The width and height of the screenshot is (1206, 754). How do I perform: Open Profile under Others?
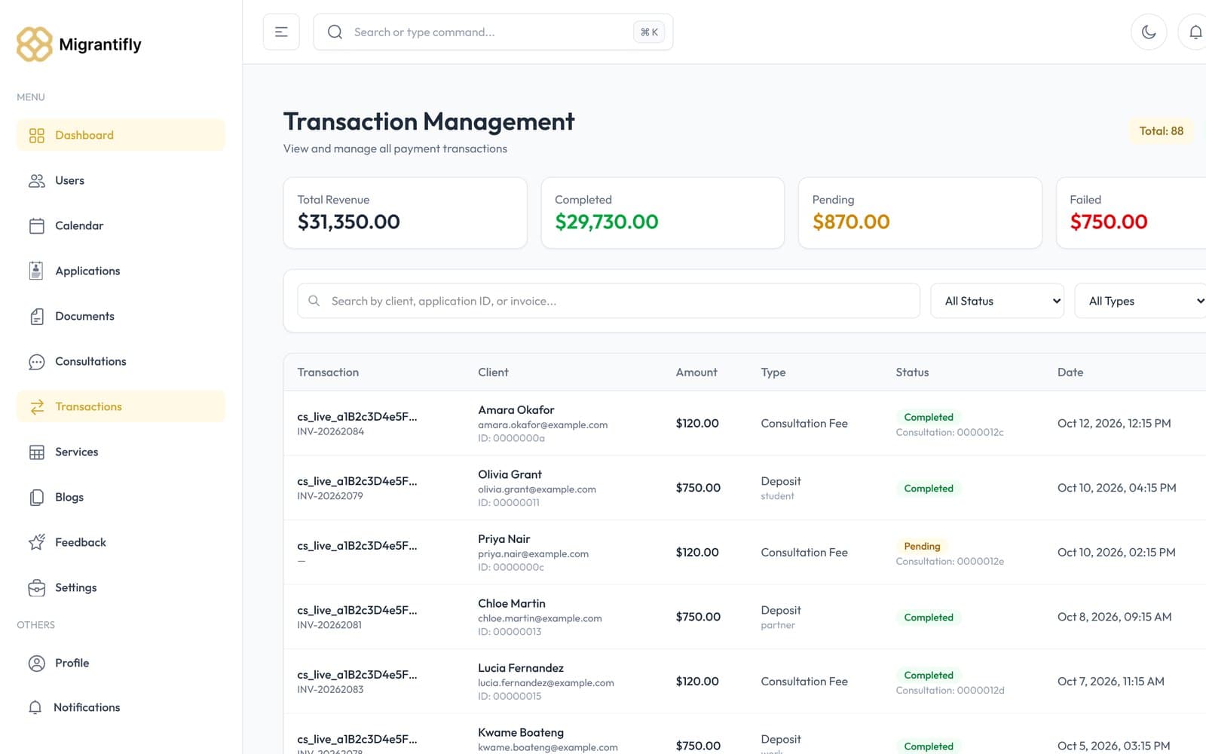(x=121, y=663)
